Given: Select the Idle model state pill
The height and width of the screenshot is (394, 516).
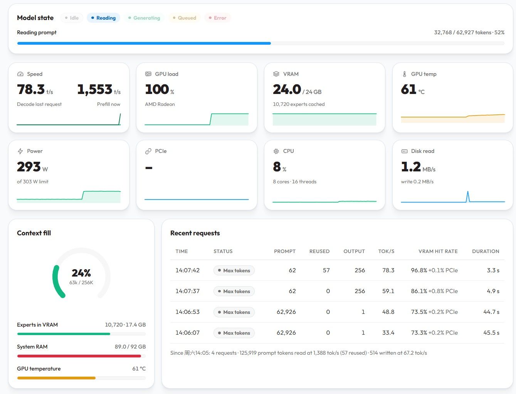Looking at the screenshot, I should (72, 18).
